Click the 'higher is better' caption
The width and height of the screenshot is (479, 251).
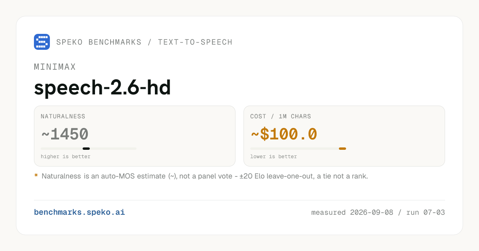pyautogui.click(x=65, y=157)
